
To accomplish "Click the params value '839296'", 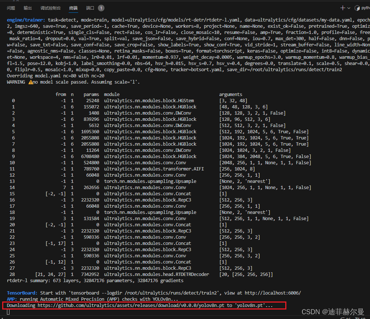I will point(91,119).
